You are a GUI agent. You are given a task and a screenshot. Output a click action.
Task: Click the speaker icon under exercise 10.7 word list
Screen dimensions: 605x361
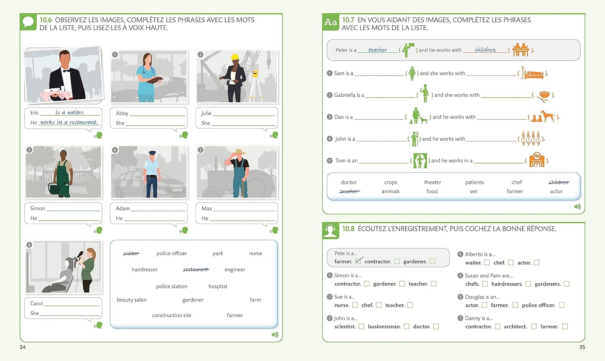coord(577,207)
